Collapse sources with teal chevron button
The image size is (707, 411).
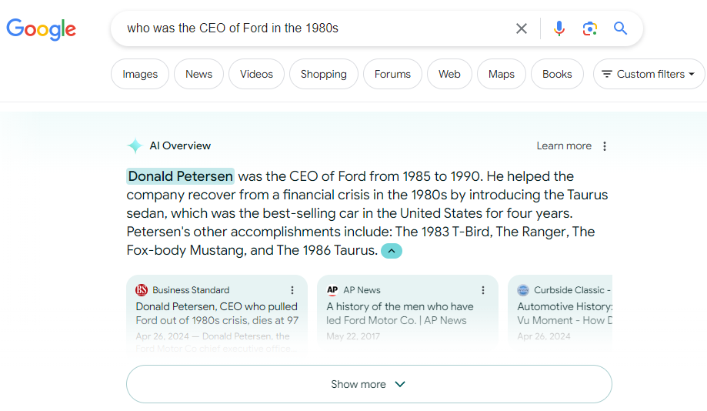[392, 251]
